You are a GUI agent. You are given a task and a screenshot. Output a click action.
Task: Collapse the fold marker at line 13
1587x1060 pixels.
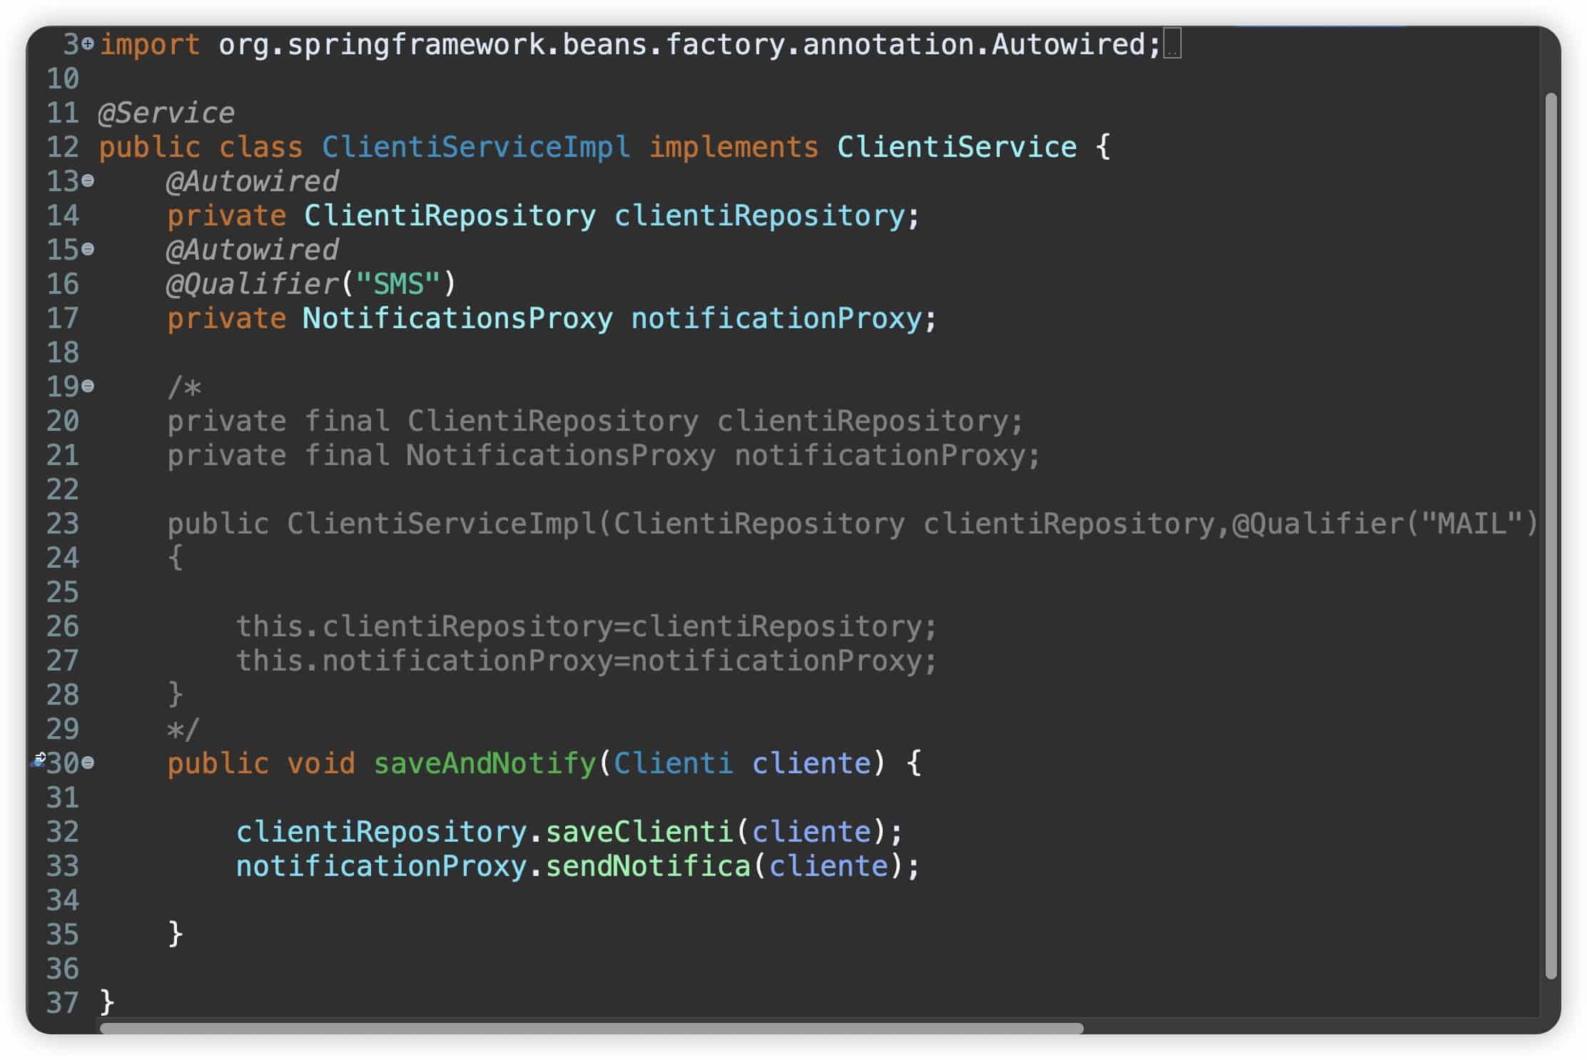tap(88, 181)
